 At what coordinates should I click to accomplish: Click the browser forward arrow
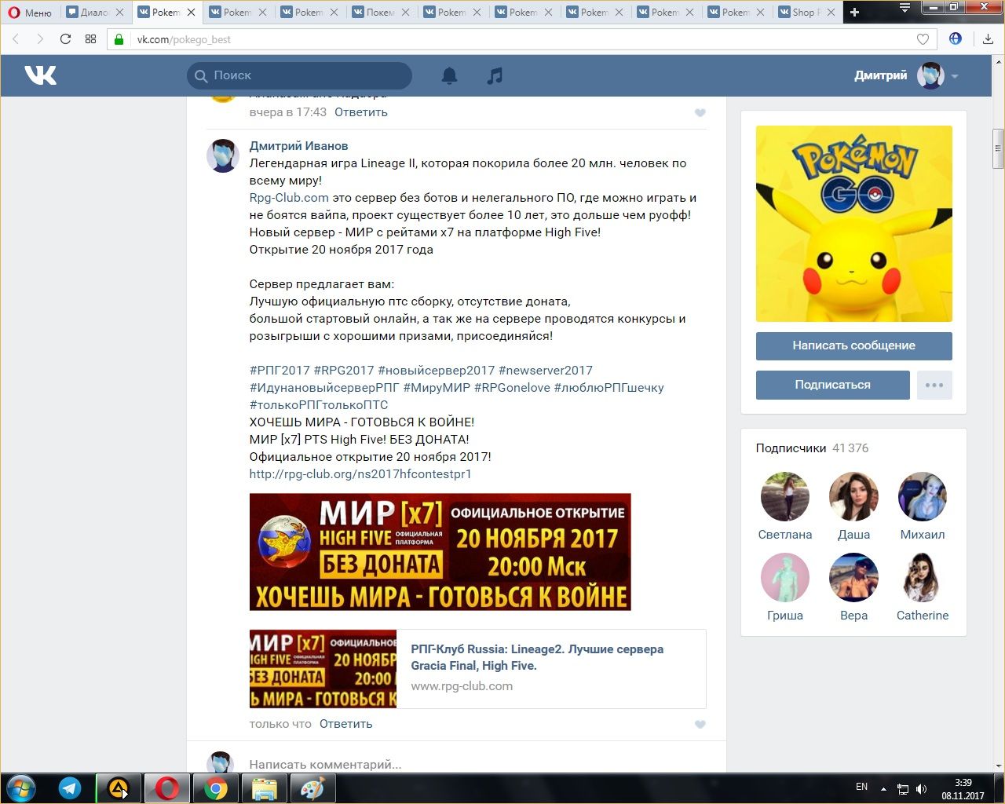[40, 39]
